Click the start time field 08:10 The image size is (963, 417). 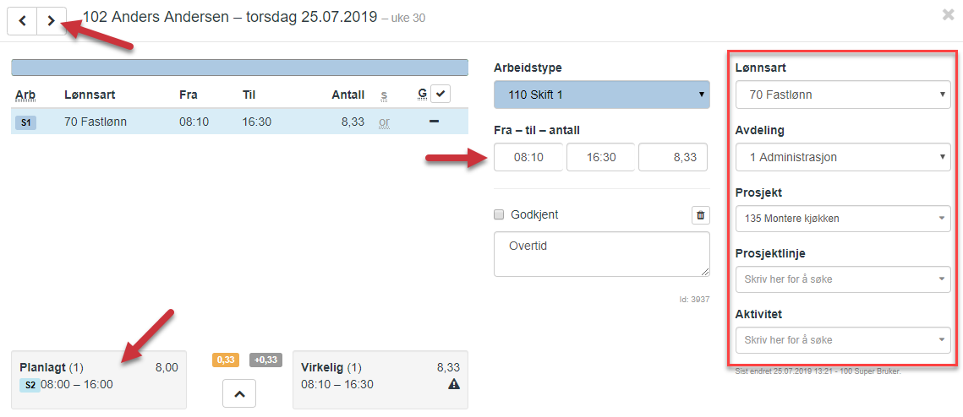pyautogui.click(x=528, y=158)
